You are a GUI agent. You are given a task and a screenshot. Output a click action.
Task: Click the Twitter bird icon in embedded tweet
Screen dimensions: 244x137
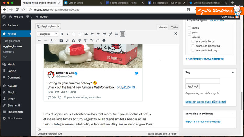[137, 73]
